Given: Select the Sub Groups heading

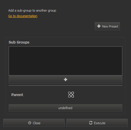Looking at the screenshot, I should (x=19, y=42).
